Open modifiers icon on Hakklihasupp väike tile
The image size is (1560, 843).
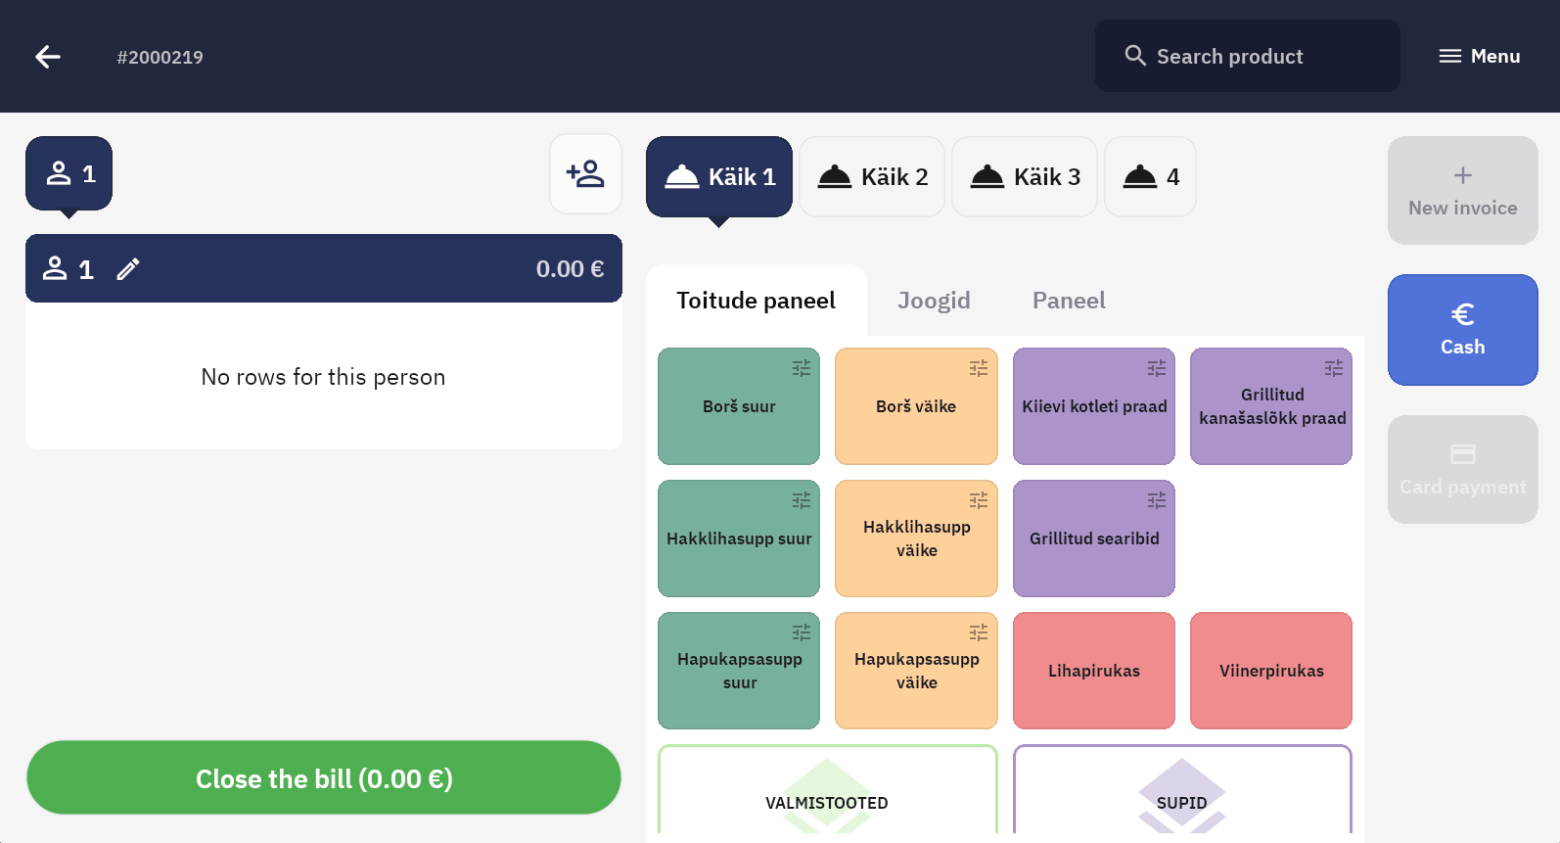(978, 500)
